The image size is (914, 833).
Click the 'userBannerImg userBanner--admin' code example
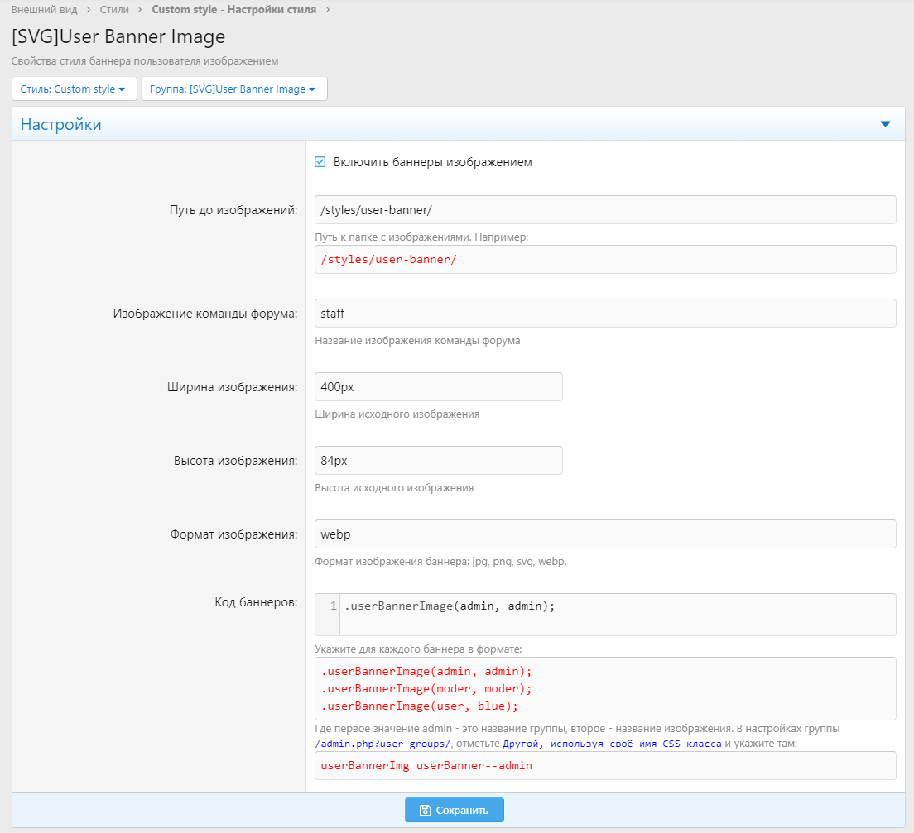click(426, 766)
